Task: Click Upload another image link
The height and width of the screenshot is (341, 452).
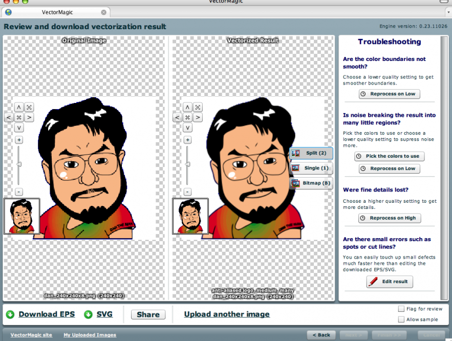Action: (x=227, y=314)
